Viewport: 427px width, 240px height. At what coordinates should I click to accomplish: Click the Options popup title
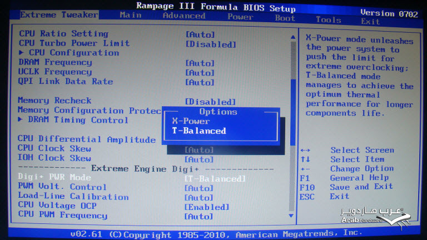pyautogui.click(x=218, y=112)
